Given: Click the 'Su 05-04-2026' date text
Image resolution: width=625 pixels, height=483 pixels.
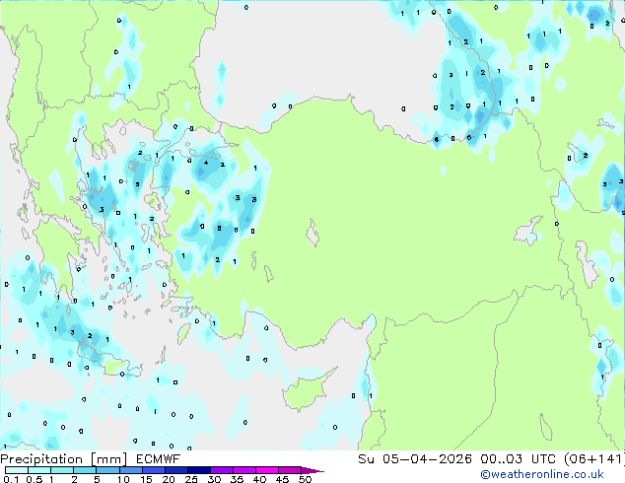Looking at the screenshot, I should [x=415, y=459].
